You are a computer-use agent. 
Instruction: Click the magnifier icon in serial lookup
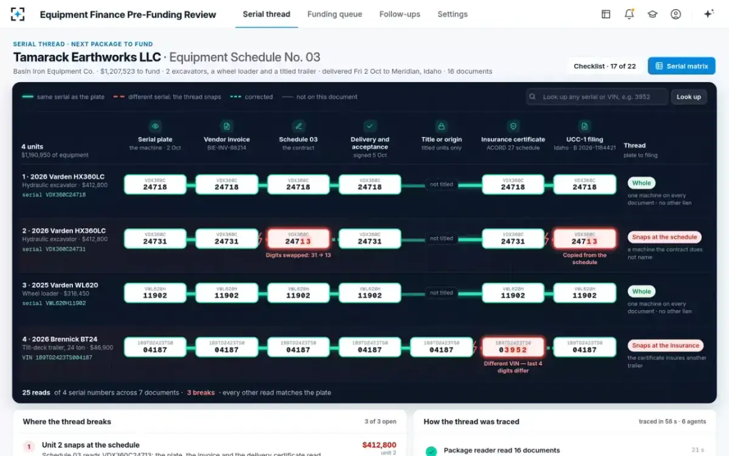tap(533, 97)
